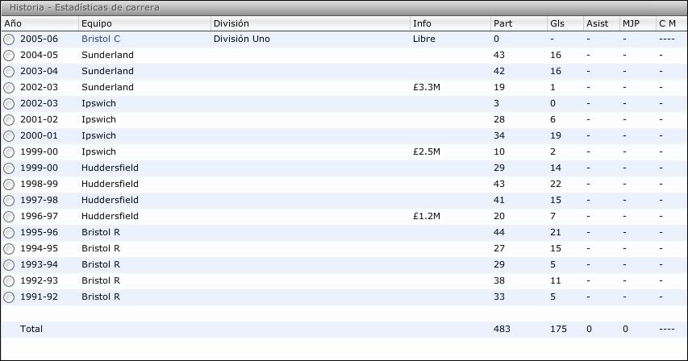The height and width of the screenshot is (361, 688).
Task: Select the 1994-95 Bristol R radio button
Action: 9,249
